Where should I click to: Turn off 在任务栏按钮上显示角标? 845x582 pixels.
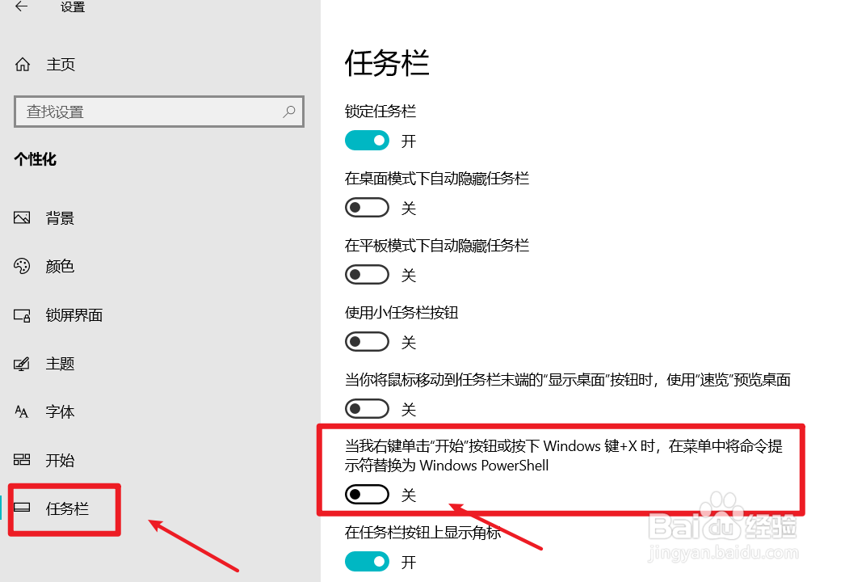367,561
